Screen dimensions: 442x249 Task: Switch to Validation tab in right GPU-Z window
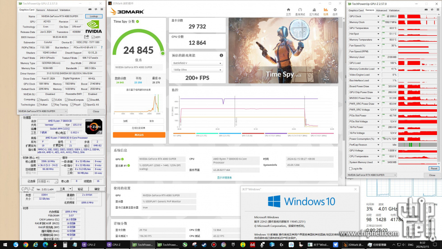click(x=394, y=10)
